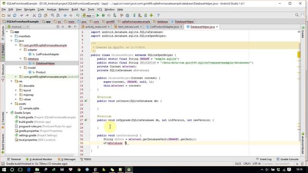
Task: Click the Copy toolbar icon
Action: pyautogui.click(x=39, y=15)
